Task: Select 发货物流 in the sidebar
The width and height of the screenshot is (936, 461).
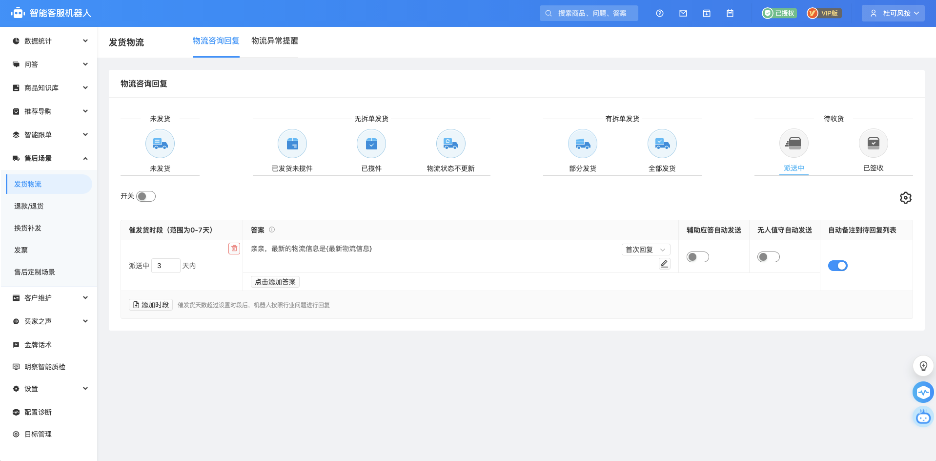Action: (49, 184)
